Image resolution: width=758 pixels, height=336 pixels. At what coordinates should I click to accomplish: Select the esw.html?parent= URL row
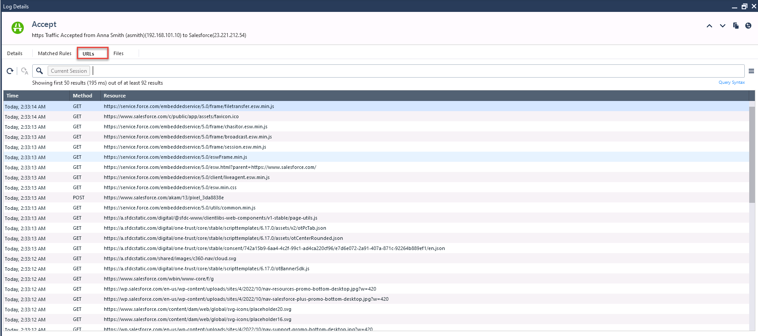[x=376, y=167]
